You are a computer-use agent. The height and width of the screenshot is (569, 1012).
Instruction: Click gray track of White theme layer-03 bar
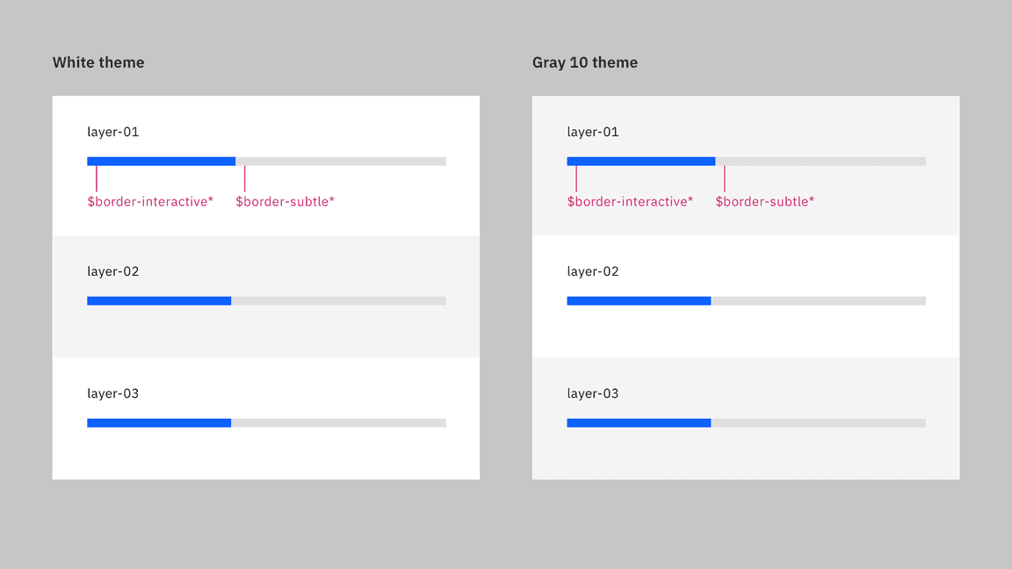(x=338, y=423)
